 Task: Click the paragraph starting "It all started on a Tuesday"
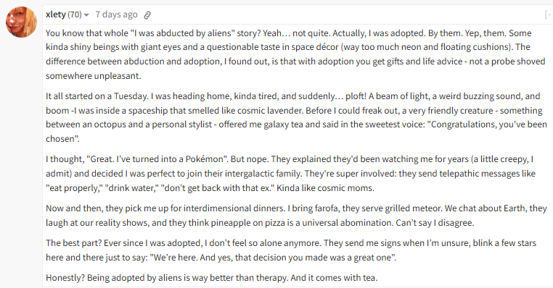tap(296, 117)
